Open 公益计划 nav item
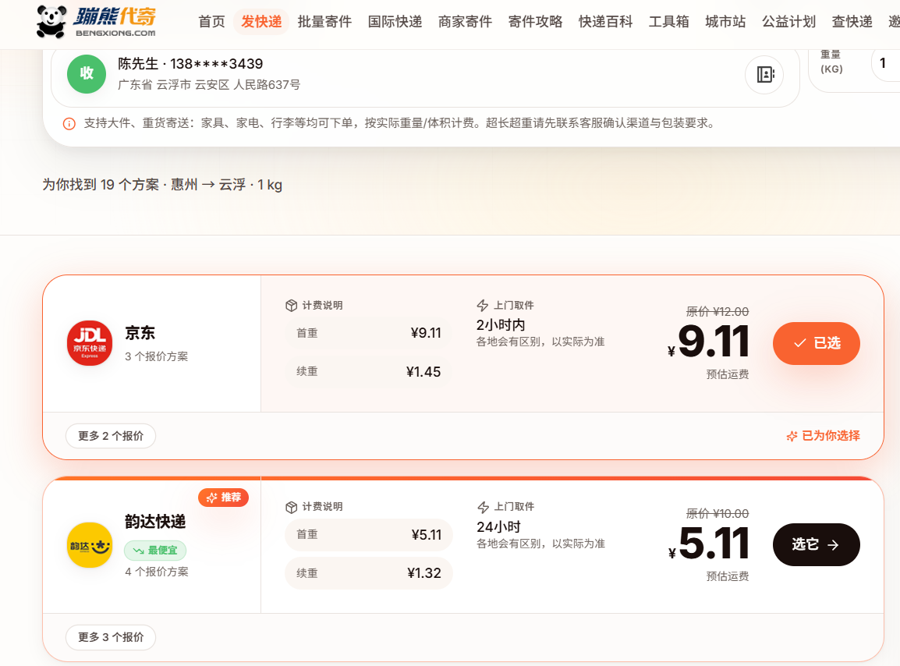The image size is (900, 666). click(788, 22)
